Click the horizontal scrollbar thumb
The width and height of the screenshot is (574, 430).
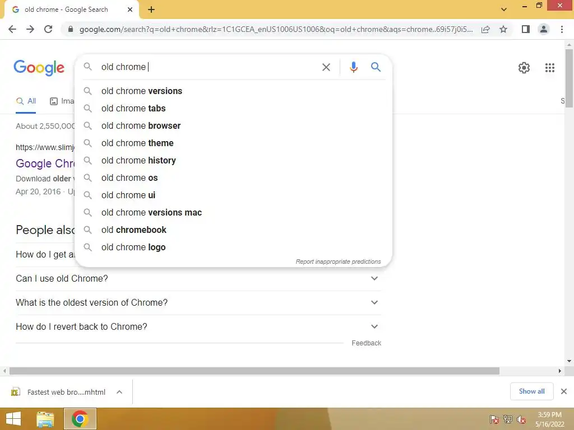[254, 371]
